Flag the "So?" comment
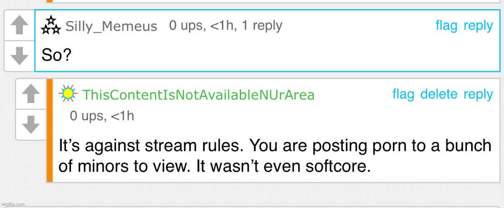504x208 pixels. pyautogui.click(x=446, y=26)
